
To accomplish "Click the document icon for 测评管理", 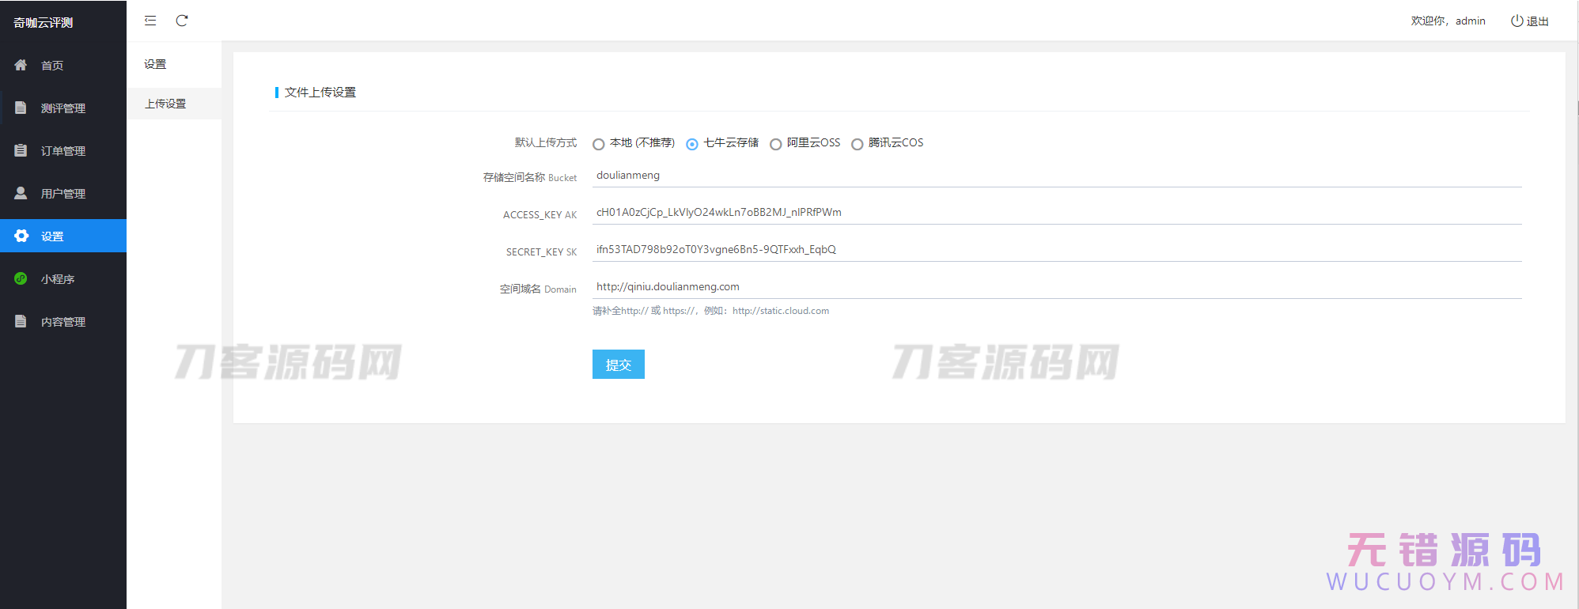I will 21,108.
